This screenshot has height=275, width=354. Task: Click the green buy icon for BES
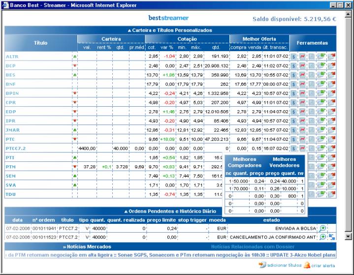tap(321, 75)
